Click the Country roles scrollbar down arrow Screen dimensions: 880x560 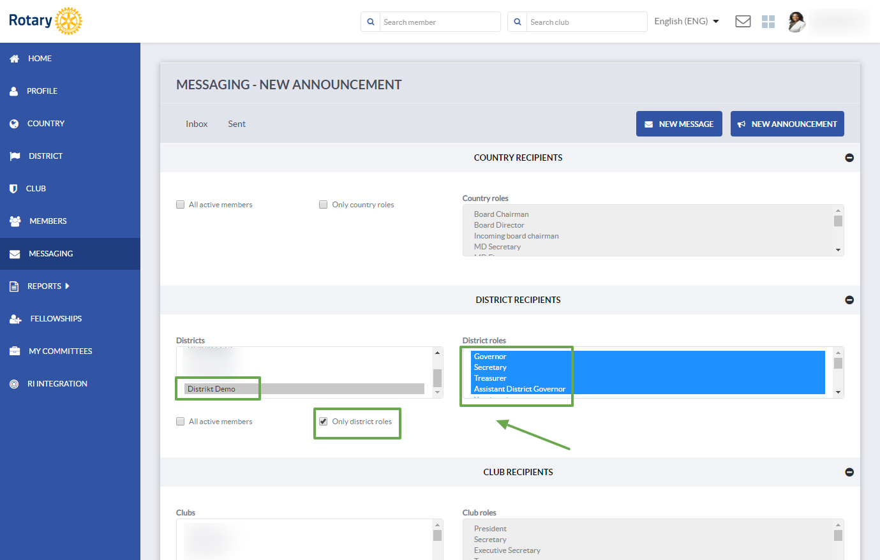point(838,250)
